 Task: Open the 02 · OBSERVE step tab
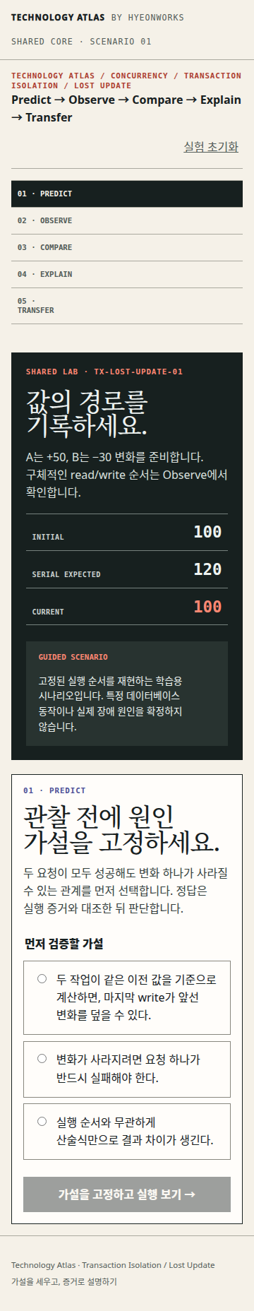pos(127,220)
